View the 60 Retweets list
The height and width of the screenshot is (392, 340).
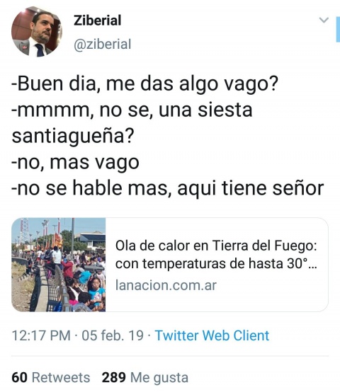[51, 377]
